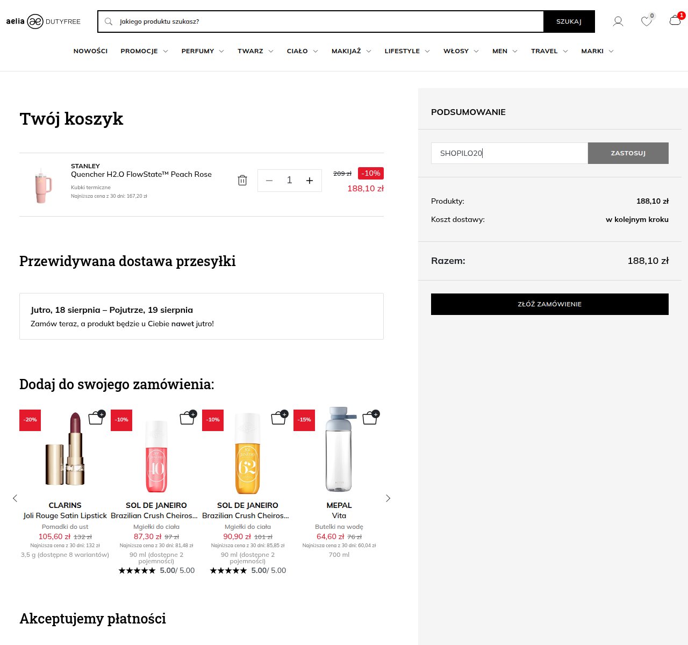
Task: Add Clarins Joli Rouge lipstick to cart
Action: click(x=96, y=418)
